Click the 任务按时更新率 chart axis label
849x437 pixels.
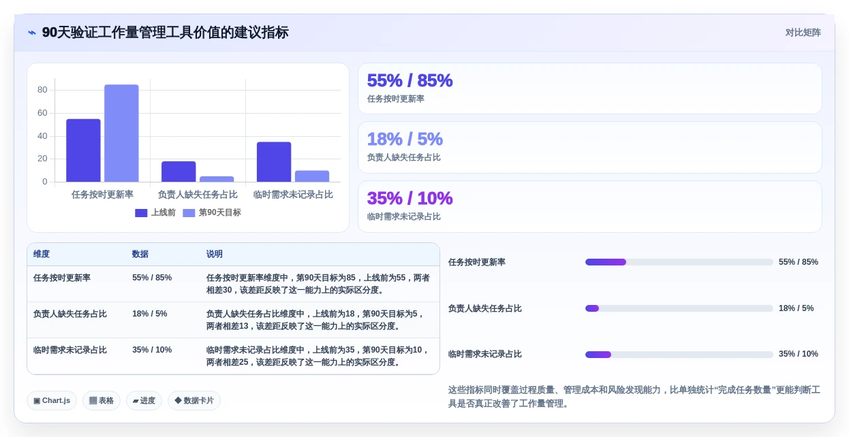102,195
